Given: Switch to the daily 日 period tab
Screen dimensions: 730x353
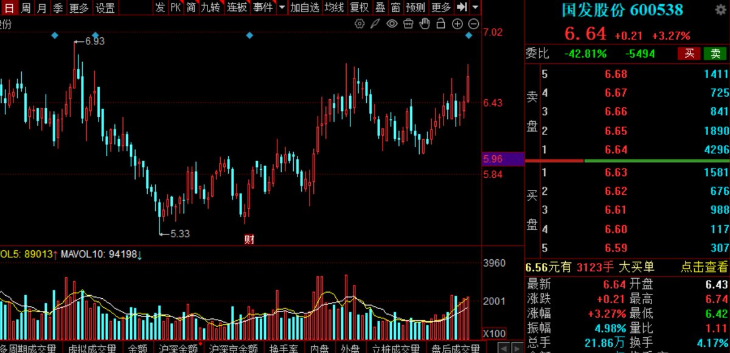Looking at the screenshot, I should tap(9, 7).
